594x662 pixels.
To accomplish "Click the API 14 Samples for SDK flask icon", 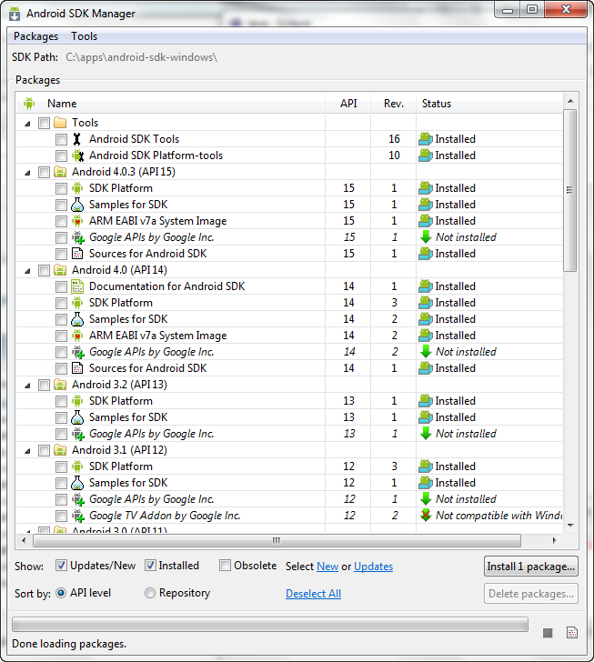I will 77,319.
